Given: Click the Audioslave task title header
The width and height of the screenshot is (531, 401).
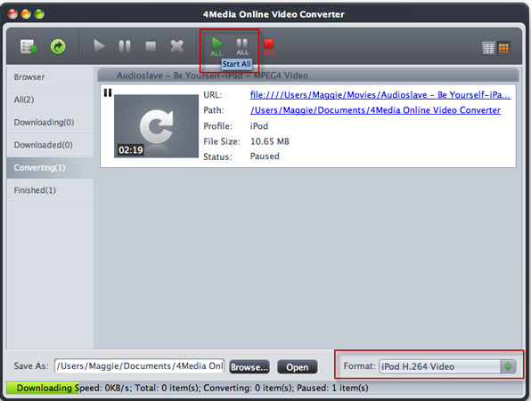Looking at the screenshot, I should point(308,76).
